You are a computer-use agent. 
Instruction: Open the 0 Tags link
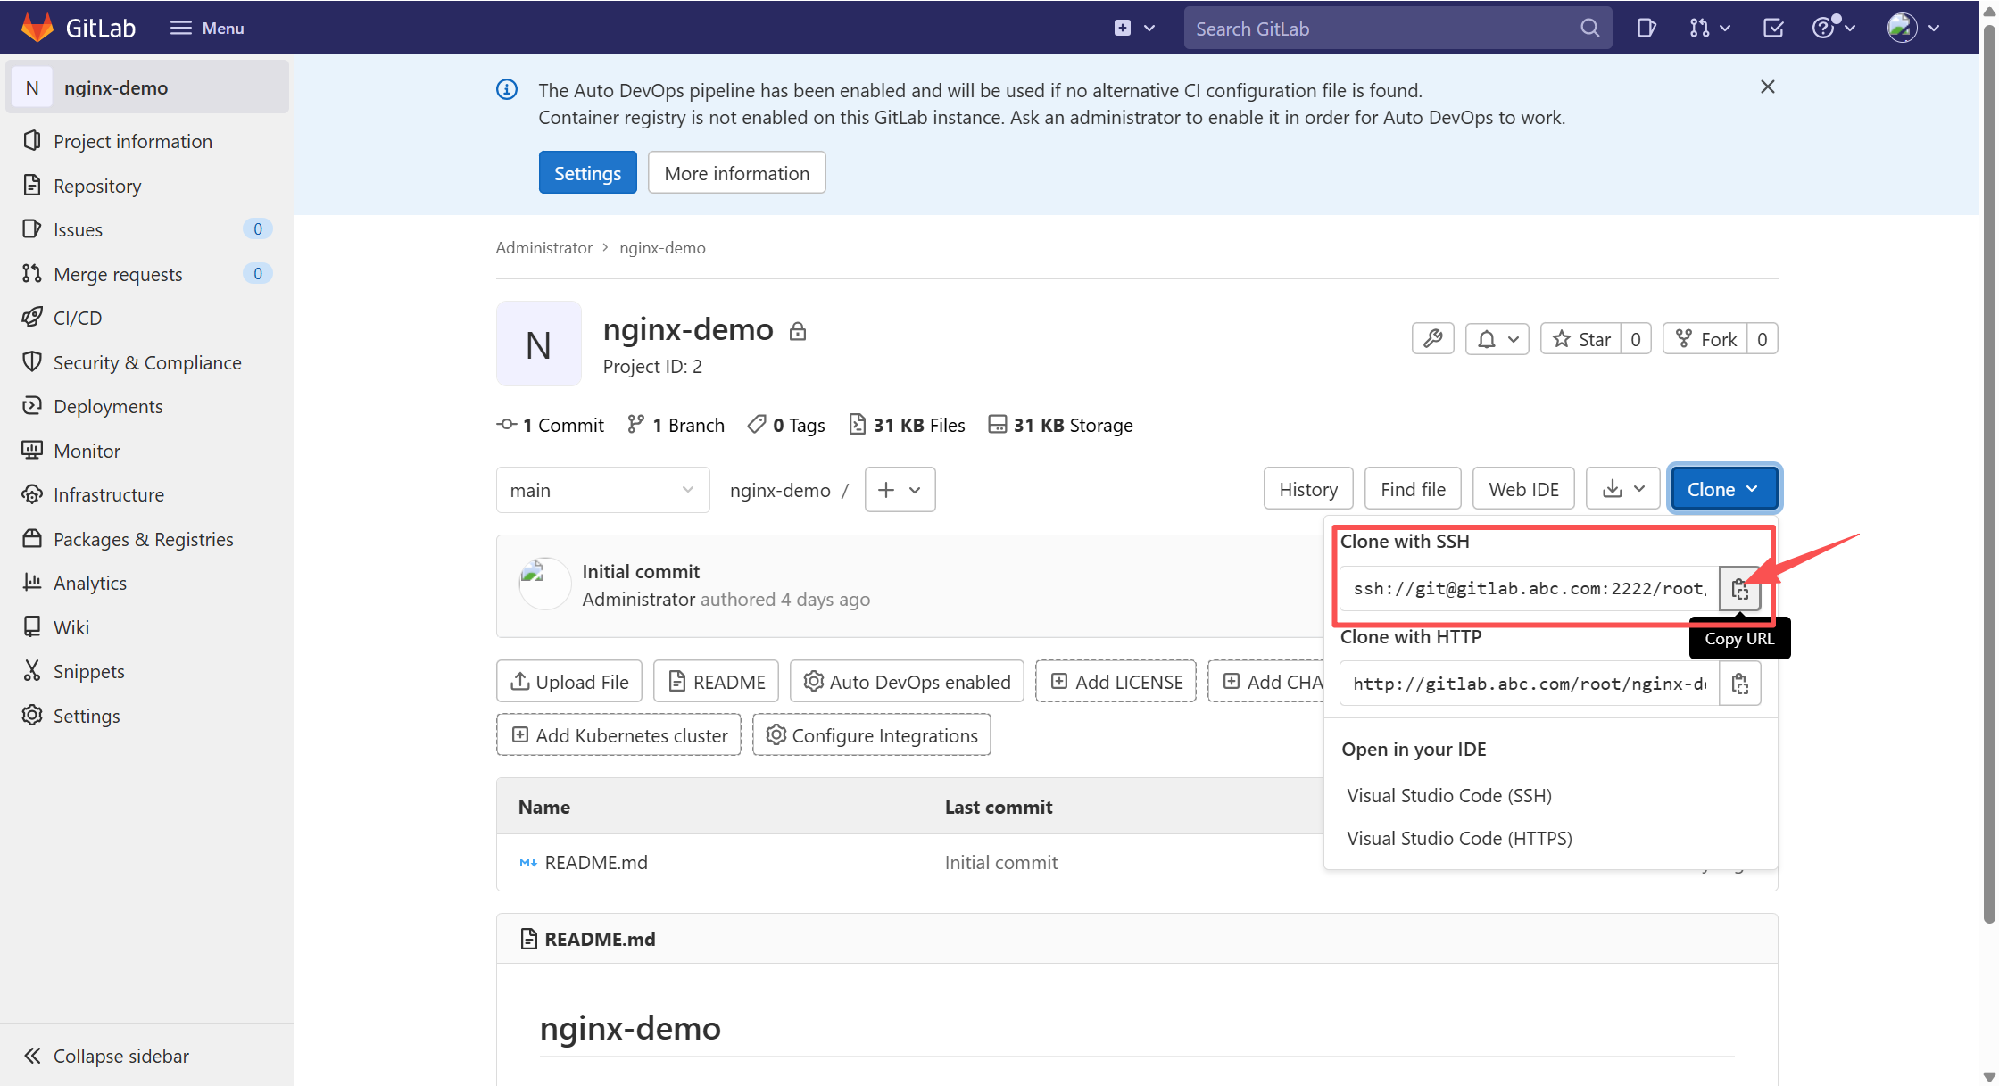click(786, 425)
